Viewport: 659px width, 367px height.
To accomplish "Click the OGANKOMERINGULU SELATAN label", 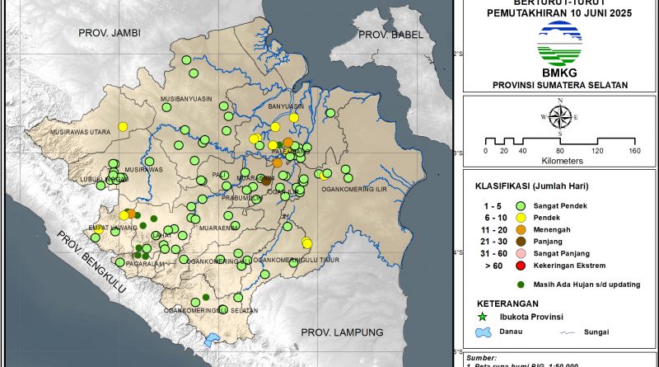I will click(x=211, y=311).
